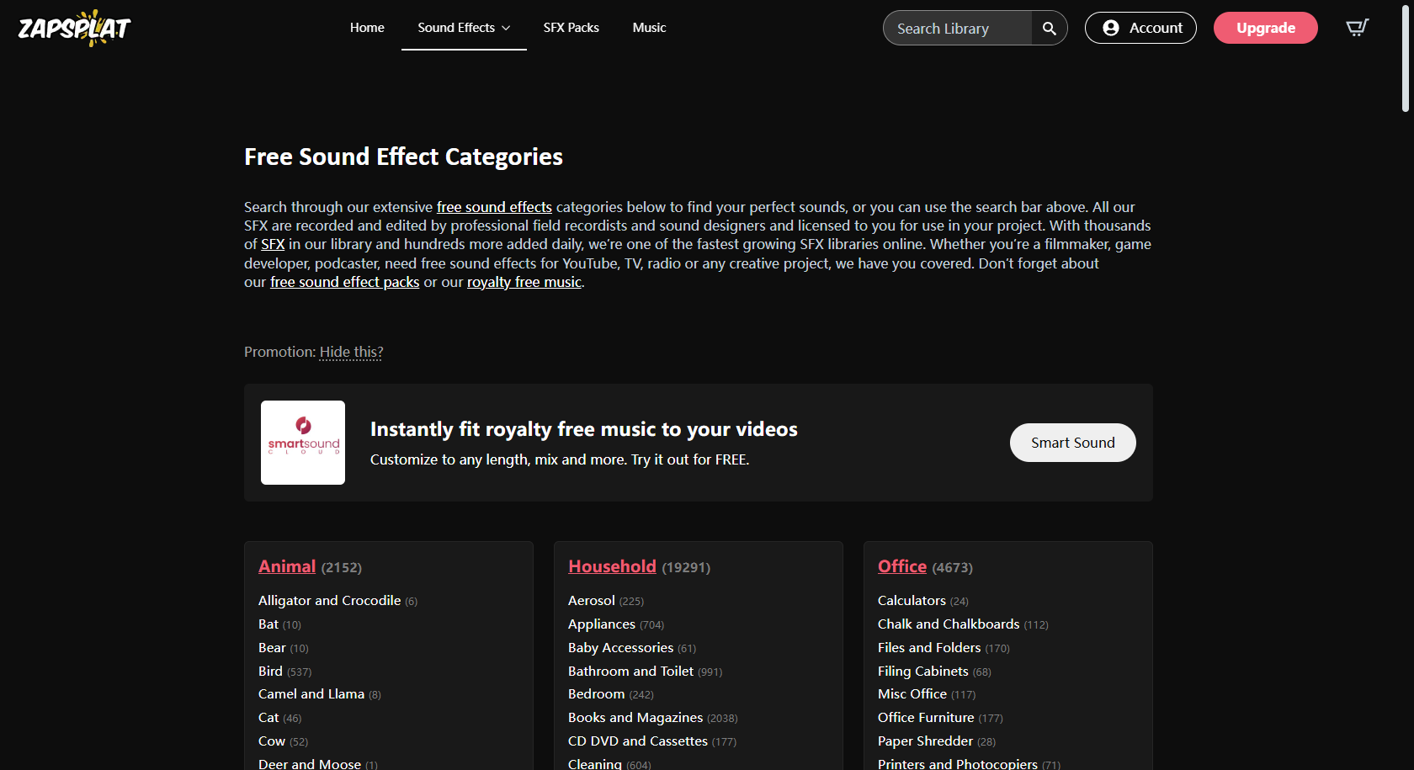Open the free sound effect packs link
The height and width of the screenshot is (770, 1414).
click(x=344, y=281)
